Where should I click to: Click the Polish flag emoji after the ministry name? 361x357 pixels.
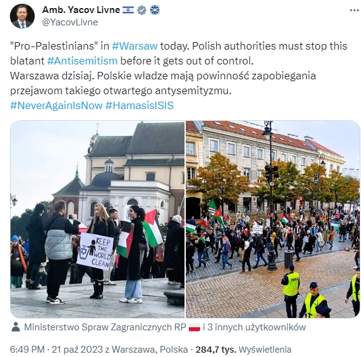(194, 327)
